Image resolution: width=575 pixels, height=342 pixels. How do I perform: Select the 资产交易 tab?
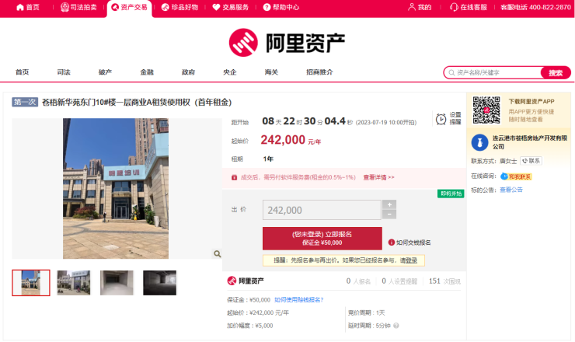coord(130,7)
